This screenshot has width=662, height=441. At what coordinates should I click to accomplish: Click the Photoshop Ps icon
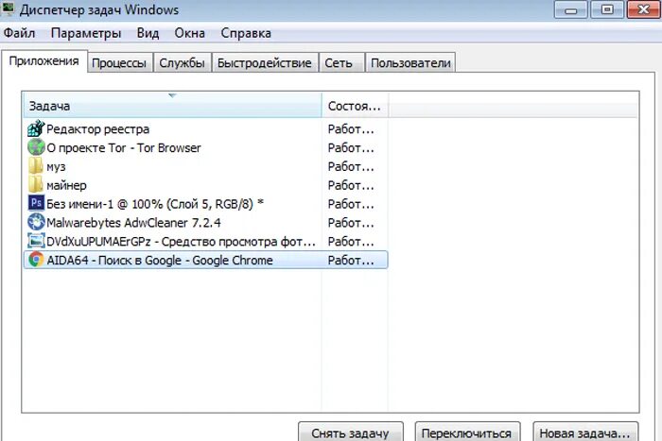click(36, 203)
